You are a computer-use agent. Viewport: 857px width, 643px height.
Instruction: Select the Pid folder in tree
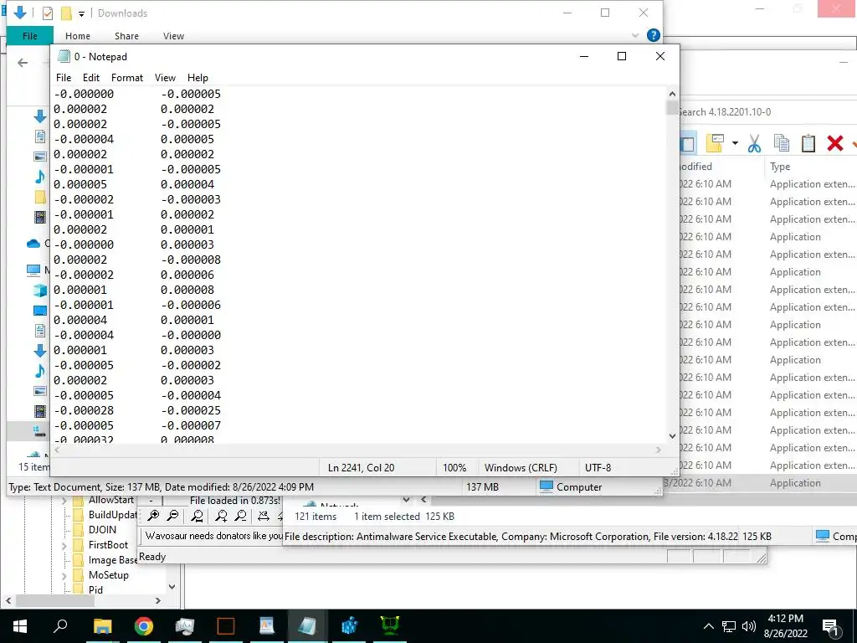coord(95,589)
